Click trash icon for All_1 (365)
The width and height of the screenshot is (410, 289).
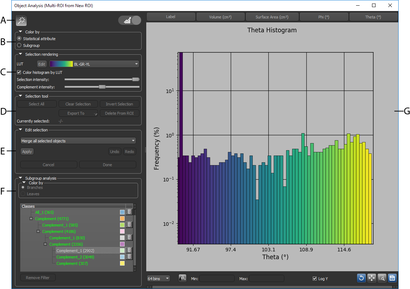click(x=129, y=212)
